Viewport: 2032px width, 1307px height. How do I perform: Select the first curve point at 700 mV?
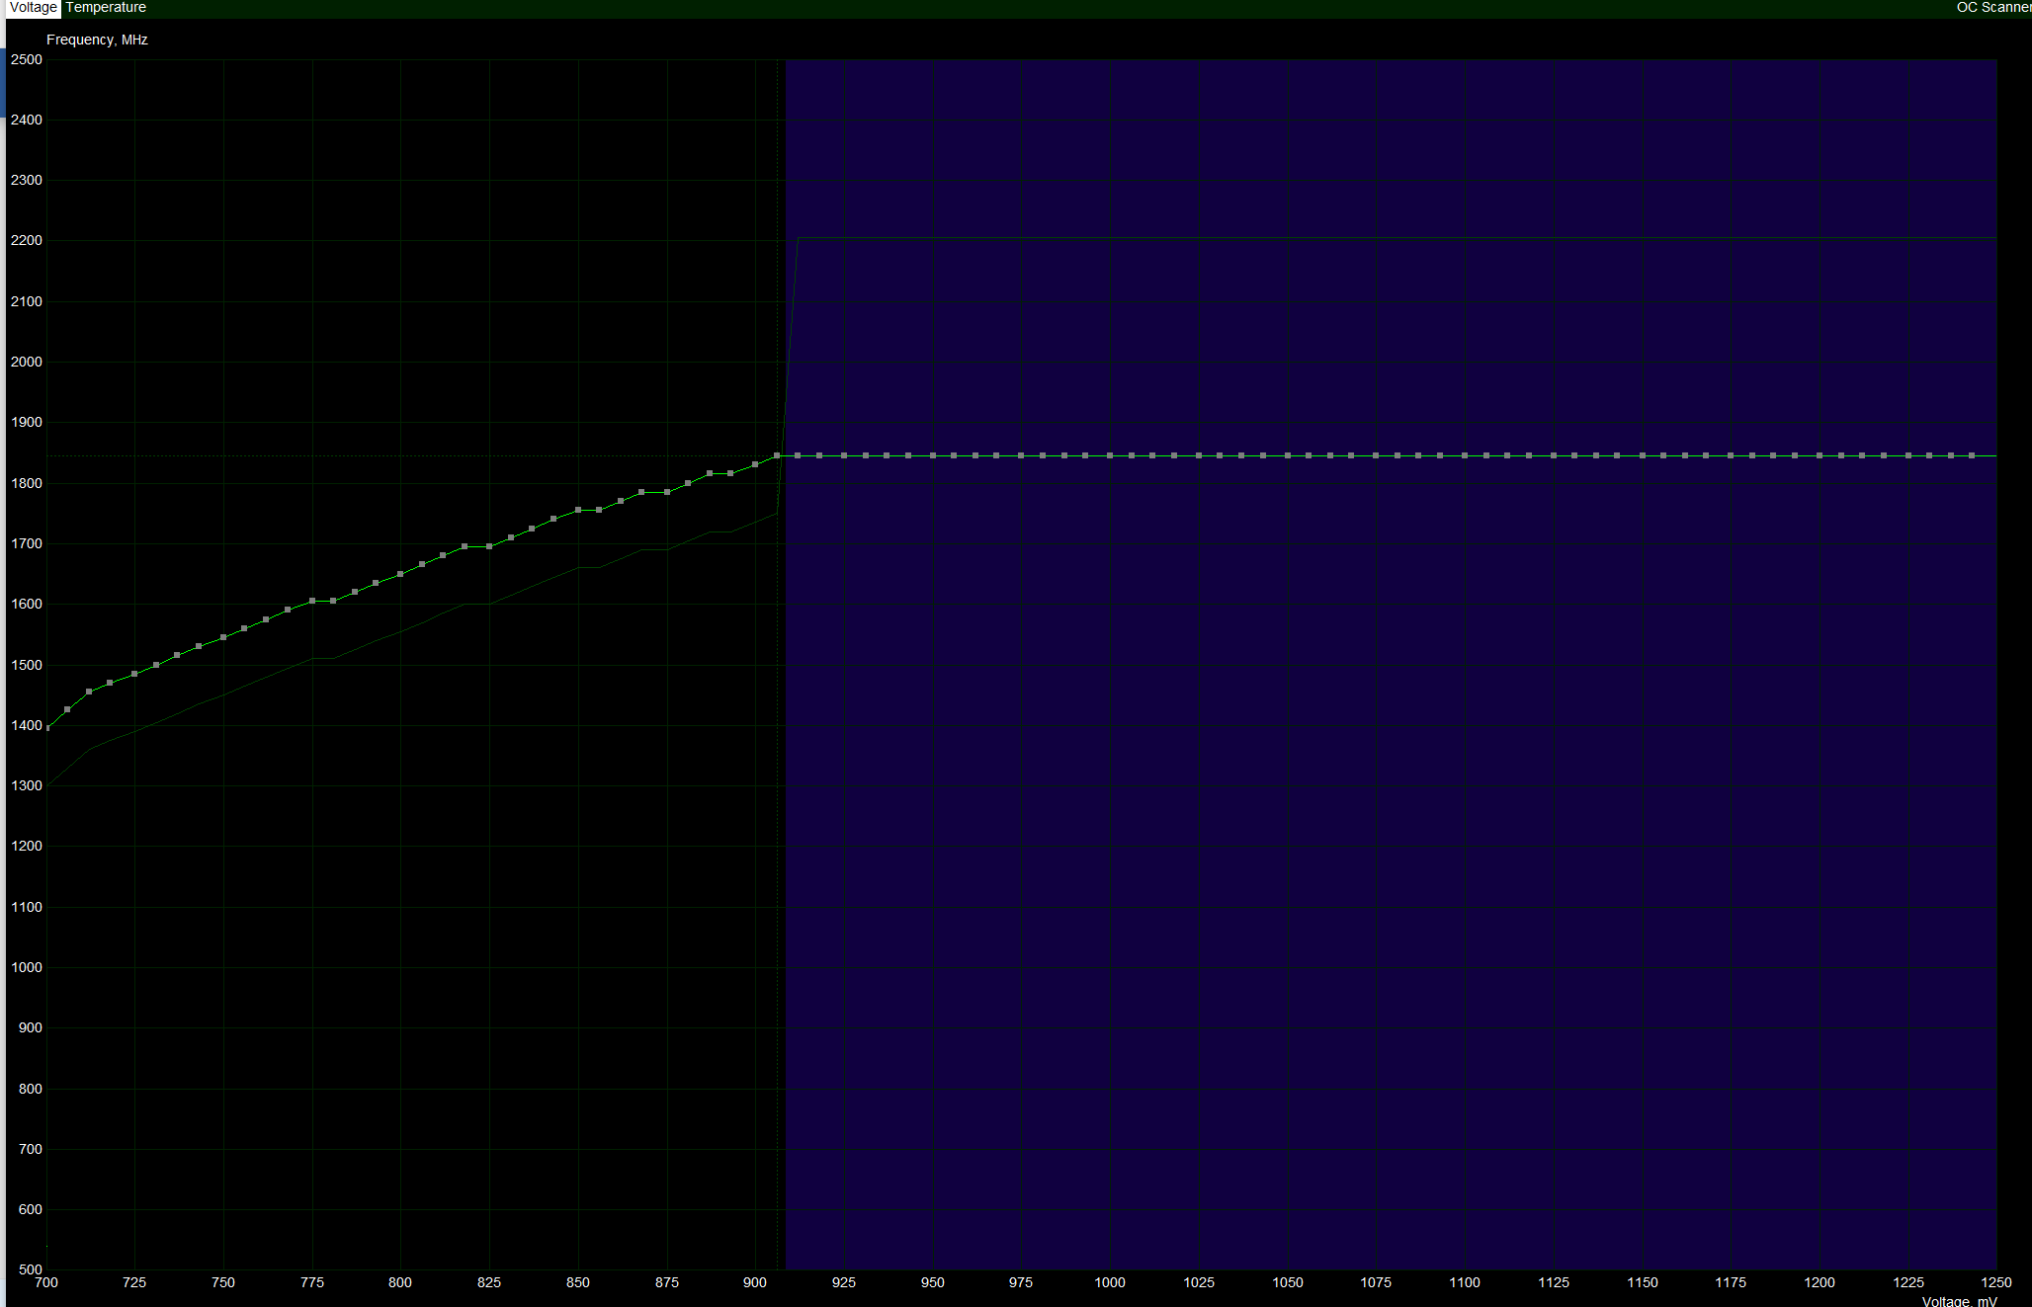[47, 728]
